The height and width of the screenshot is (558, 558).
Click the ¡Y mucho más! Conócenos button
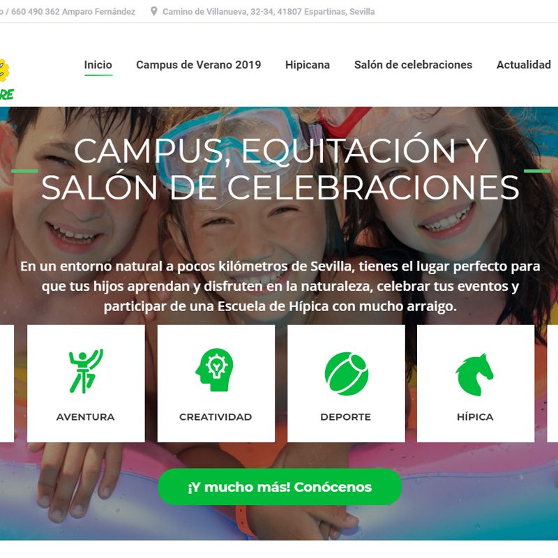pos(280,486)
